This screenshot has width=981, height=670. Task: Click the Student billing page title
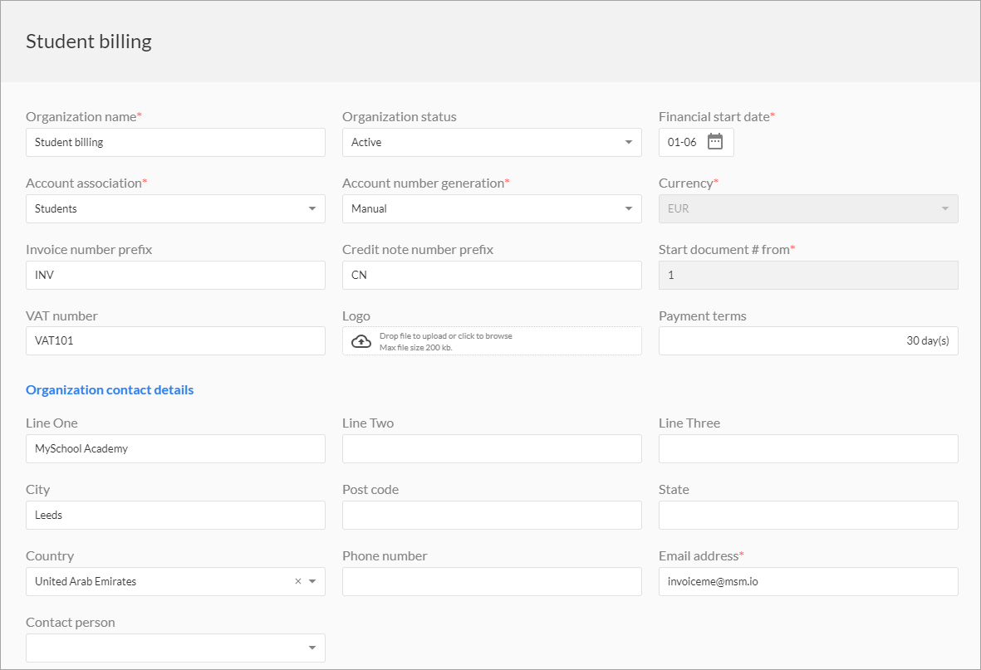pos(89,42)
